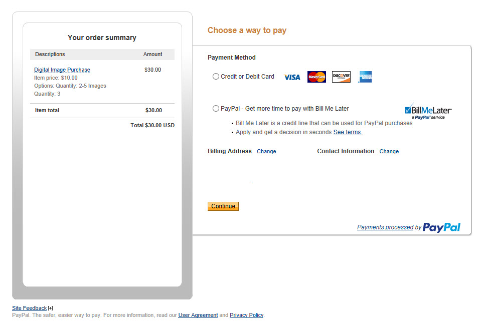
Task: Click the Visa card logo
Action: 292,77
